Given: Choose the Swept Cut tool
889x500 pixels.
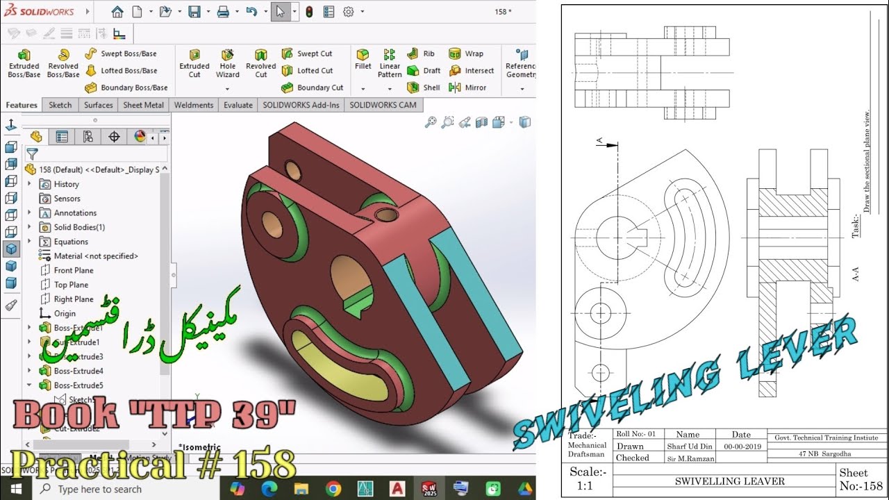Looking at the screenshot, I should point(307,53).
